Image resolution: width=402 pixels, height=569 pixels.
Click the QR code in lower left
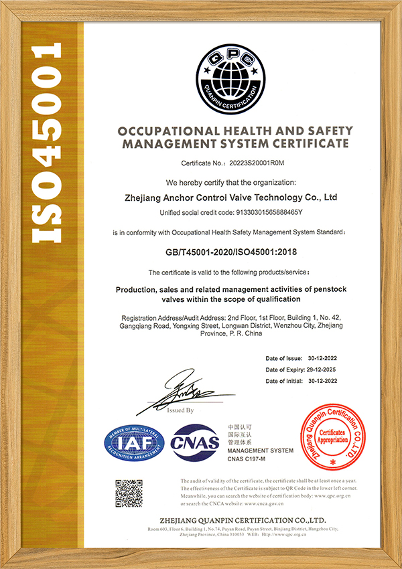129,493
